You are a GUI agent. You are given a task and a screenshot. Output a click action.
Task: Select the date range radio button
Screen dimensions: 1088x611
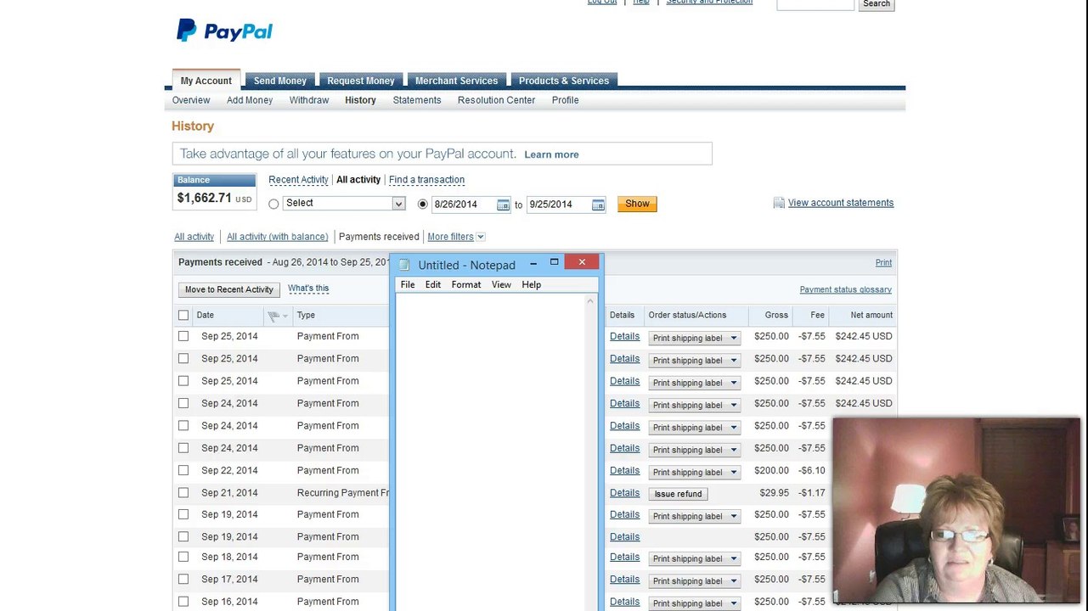tap(423, 204)
